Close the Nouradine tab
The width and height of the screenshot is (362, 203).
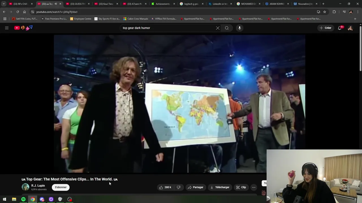click(x=316, y=4)
